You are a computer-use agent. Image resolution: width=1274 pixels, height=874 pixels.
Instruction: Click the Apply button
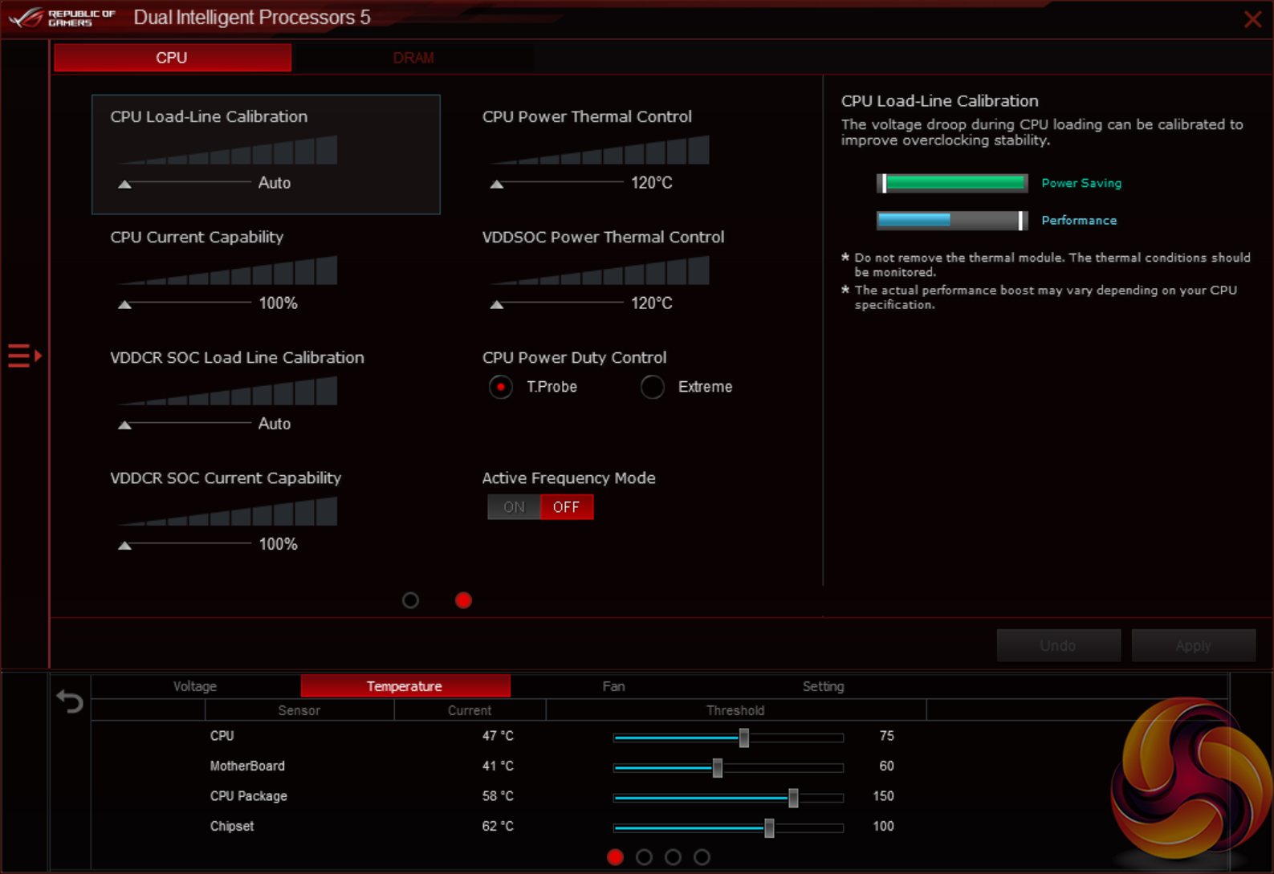click(x=1193, y=646)
